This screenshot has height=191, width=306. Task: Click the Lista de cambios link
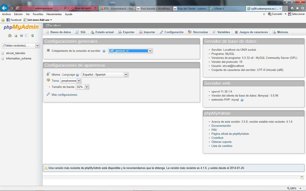pos(222,146)
